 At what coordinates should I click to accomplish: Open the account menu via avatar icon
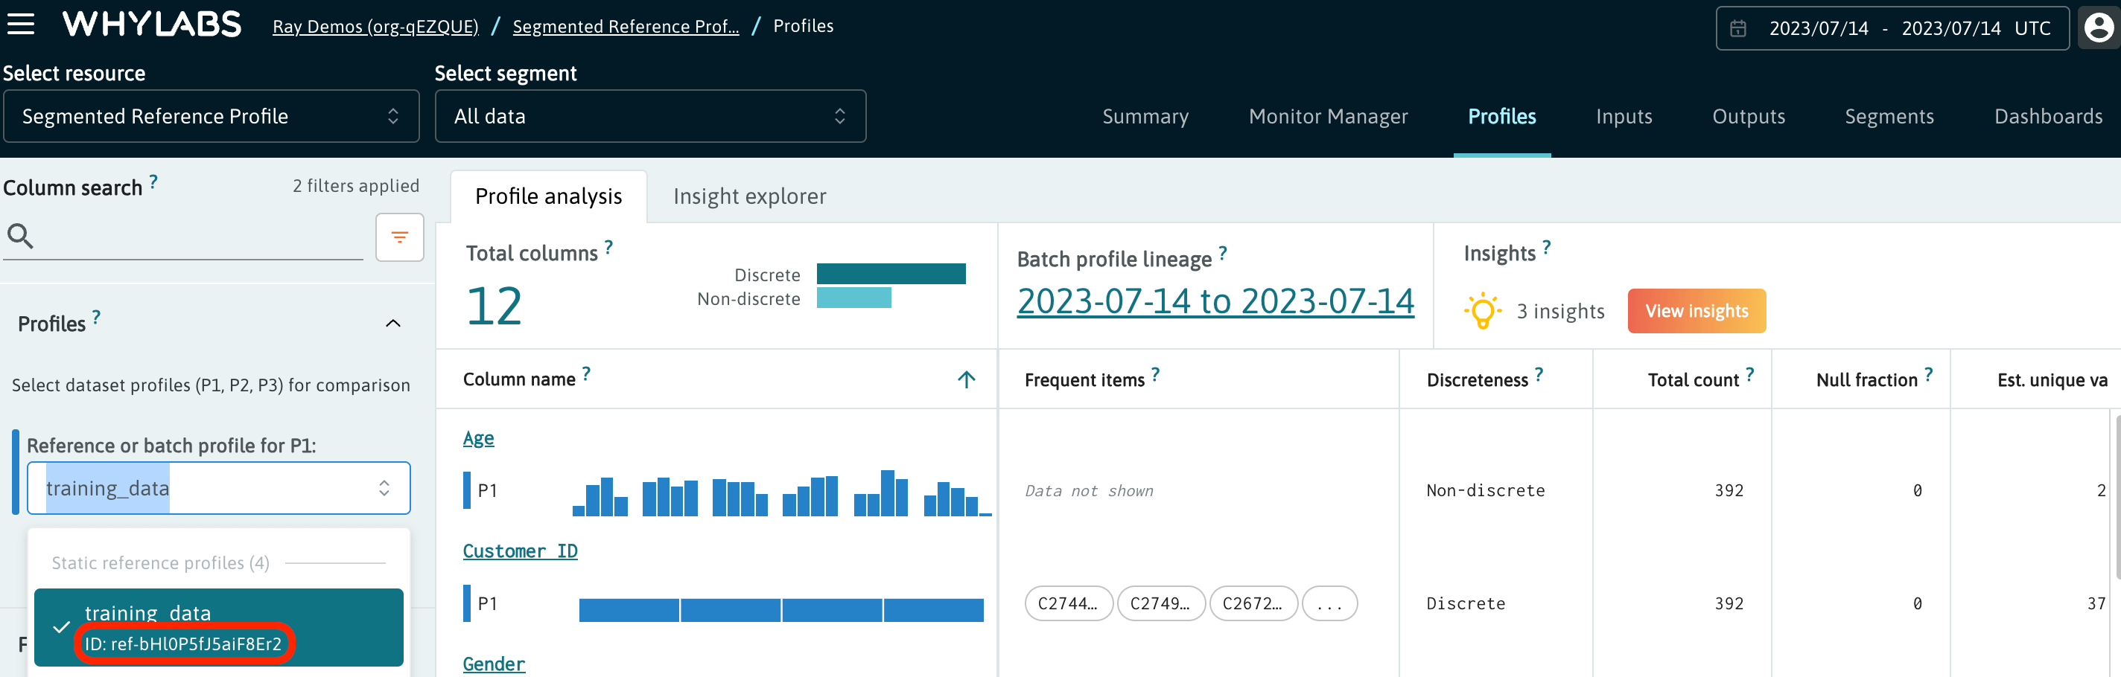coord(2098,27)
